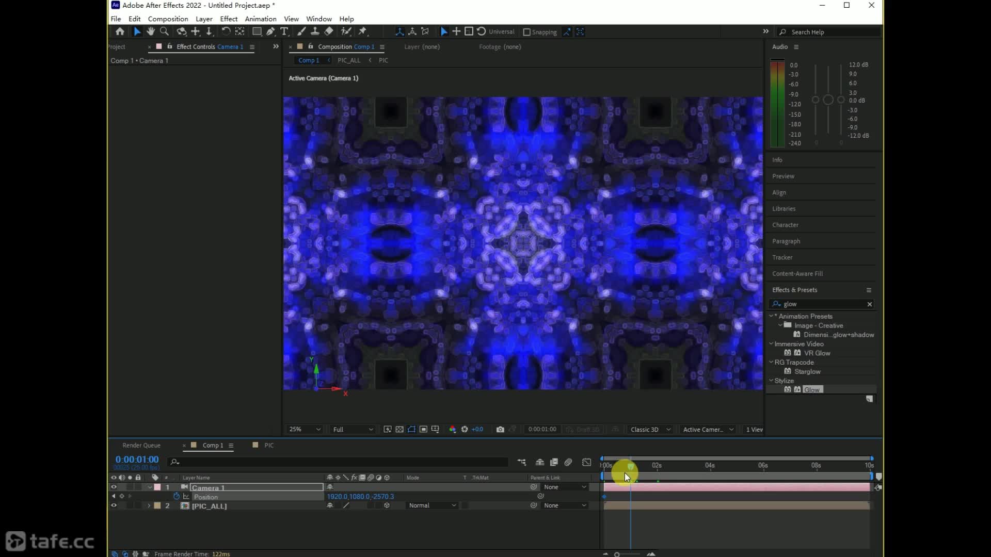Toggle keyframe at current time for Position
Viewport: 991px width, 557px height.
[x=122, y=496]
